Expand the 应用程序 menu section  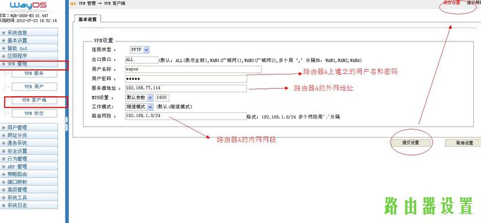click(29, 56)
